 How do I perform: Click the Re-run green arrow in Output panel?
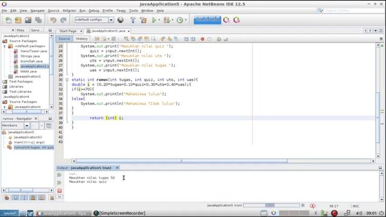coord(59,175)
